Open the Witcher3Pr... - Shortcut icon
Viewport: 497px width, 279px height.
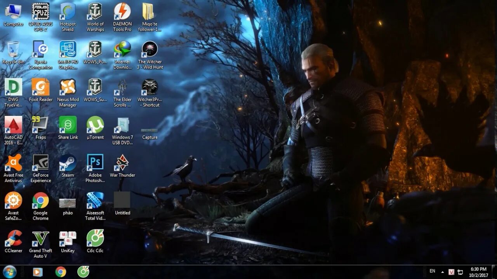[x=149, y=93]
